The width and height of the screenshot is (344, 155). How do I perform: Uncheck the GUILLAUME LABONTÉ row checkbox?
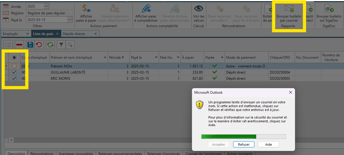click(14, 72)
